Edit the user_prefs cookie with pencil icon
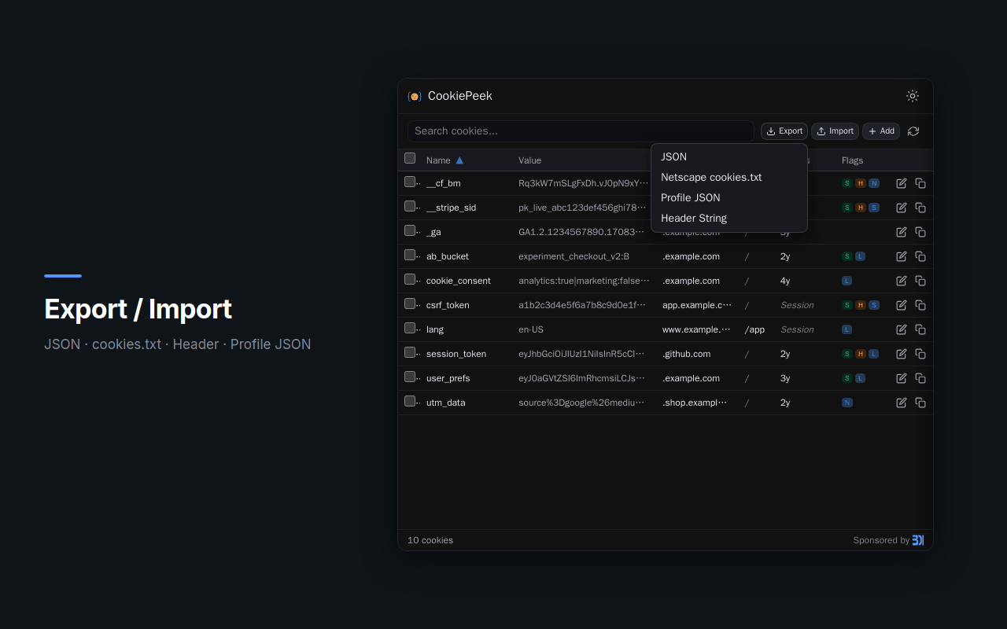 [901, 378]
